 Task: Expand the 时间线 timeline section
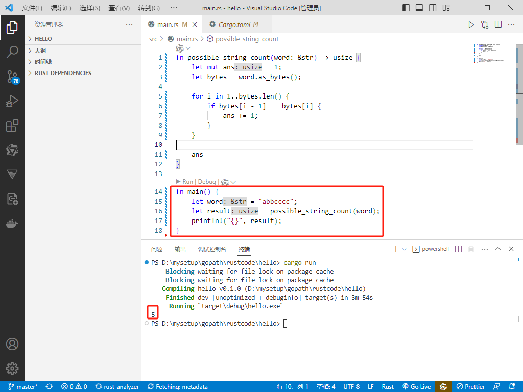pyautogui.click(x=83, y=62)
